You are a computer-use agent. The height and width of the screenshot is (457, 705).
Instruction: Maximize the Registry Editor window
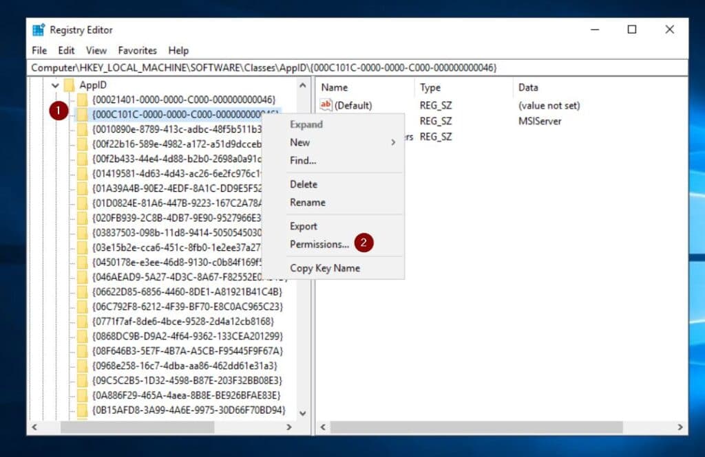(x=632, y=30)
